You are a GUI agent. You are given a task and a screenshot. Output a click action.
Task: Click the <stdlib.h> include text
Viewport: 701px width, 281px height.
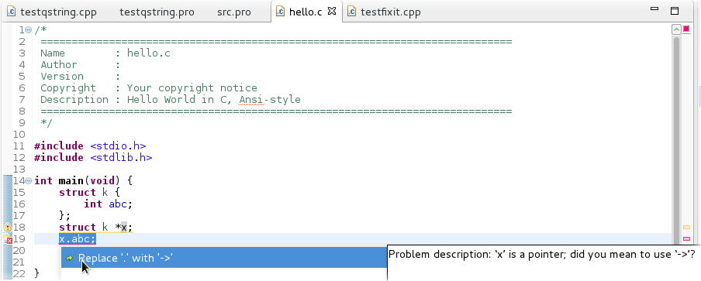point(121,157)
